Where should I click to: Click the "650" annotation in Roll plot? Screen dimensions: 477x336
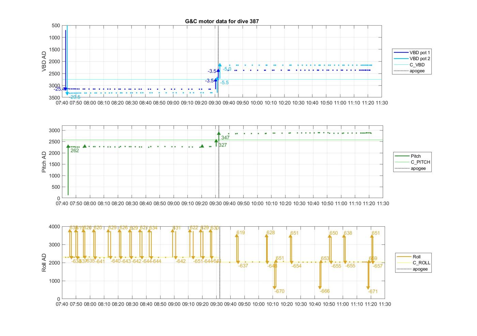click(x=334, y=233)
